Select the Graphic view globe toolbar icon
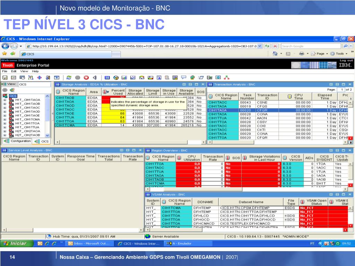 coord(192,78)
